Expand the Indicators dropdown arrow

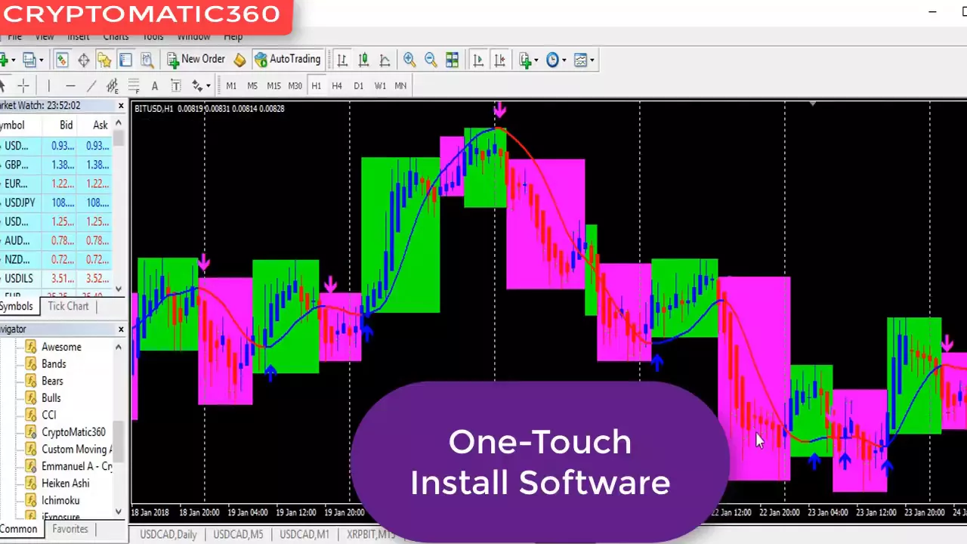pyautogui.click(x=536, y=60)
